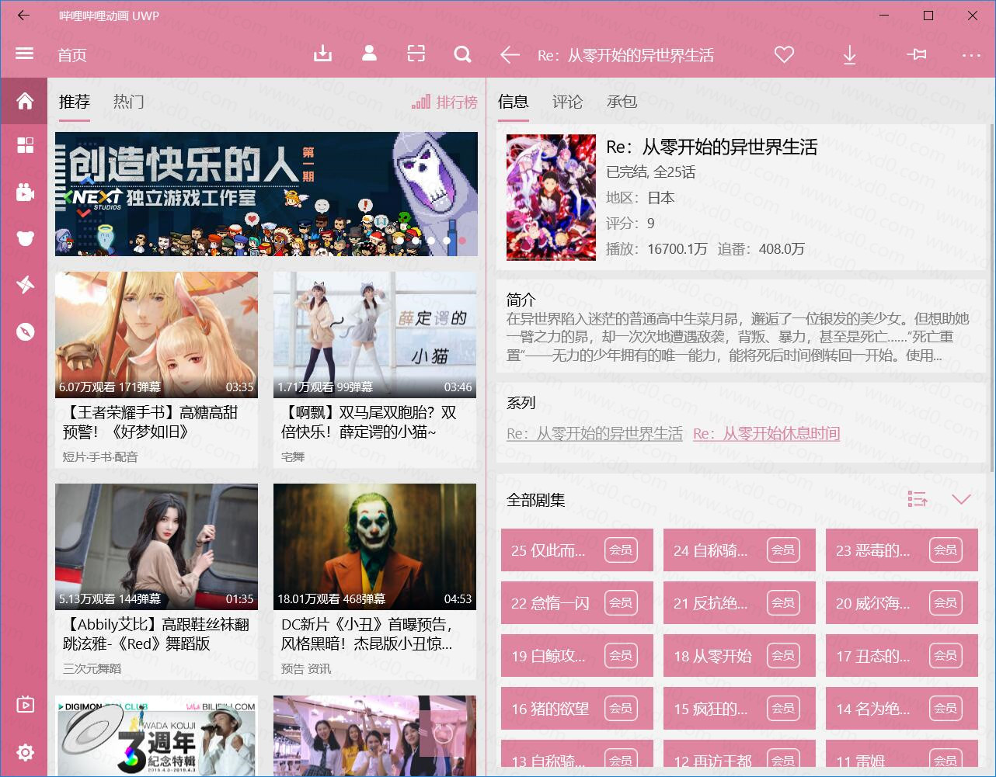Select the Home sidebar icon
The image size is (996, 777).
pos(25,101)
